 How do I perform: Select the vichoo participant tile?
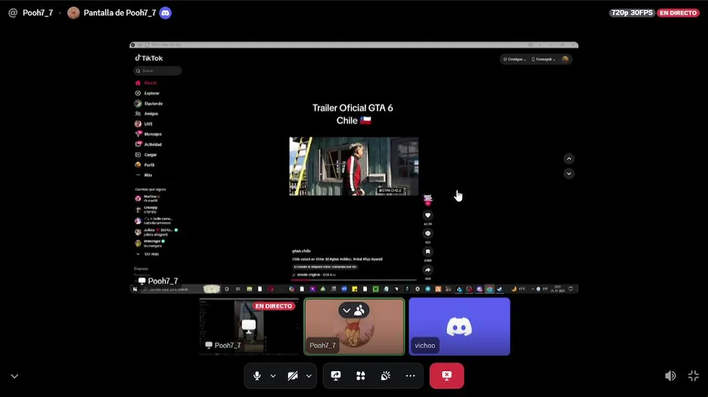pos(459,327)
